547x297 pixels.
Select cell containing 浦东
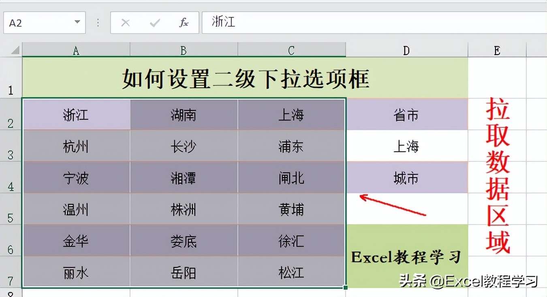point(291,146)
